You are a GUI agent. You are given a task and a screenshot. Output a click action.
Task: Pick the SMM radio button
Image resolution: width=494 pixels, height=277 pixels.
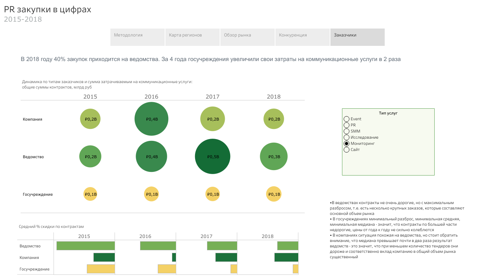tap(346, 131)
